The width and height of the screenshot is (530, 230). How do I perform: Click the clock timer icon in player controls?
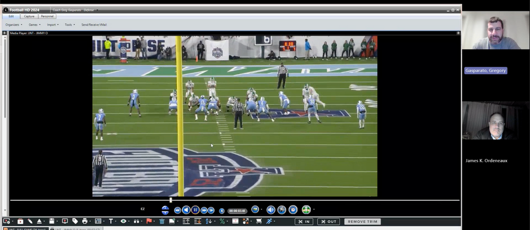pyautogui.click(x=293, y=210)
